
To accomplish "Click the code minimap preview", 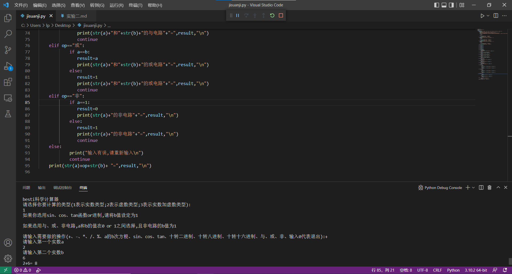I will click(x=492, y=54).
